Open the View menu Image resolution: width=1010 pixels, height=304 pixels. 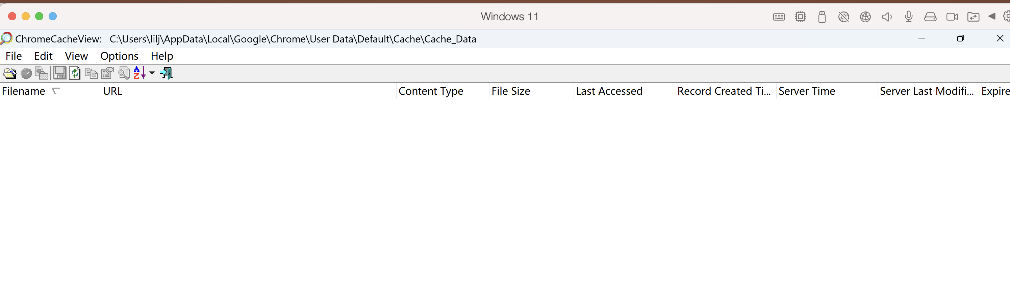point(76,56)
